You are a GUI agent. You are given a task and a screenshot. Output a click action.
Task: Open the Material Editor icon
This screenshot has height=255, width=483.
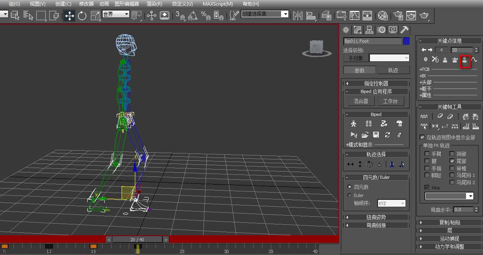pos(382,15)
